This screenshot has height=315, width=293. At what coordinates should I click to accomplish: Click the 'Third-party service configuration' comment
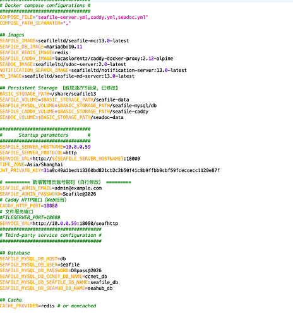click(x=51, y=235)
